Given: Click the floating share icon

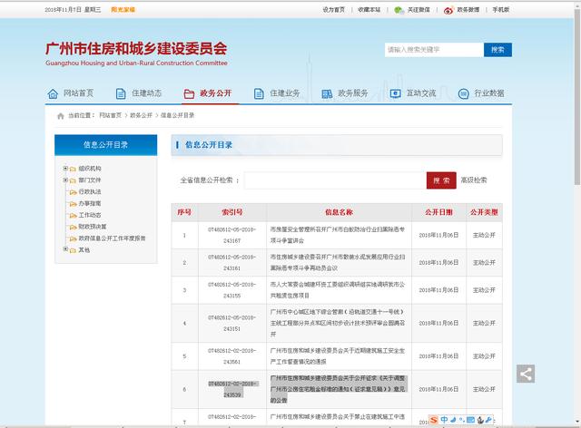Looking at the screenshot, I should tap(526, 374).
